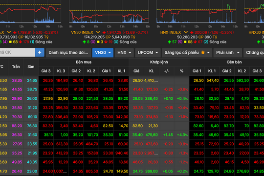Click the % column header
264x176 pixels.
[182, 71]
